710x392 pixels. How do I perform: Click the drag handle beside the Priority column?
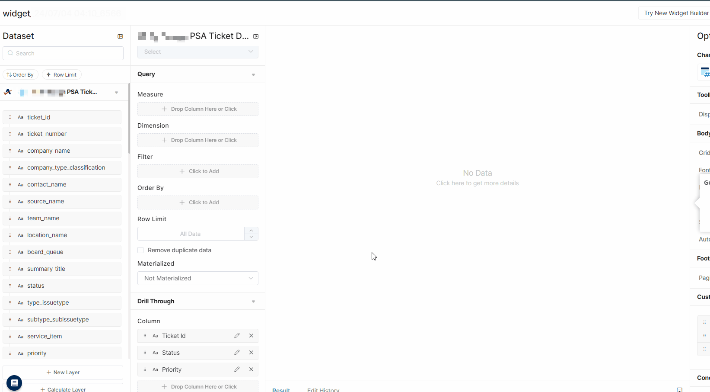pyautogui.click(x=145, y=369)
